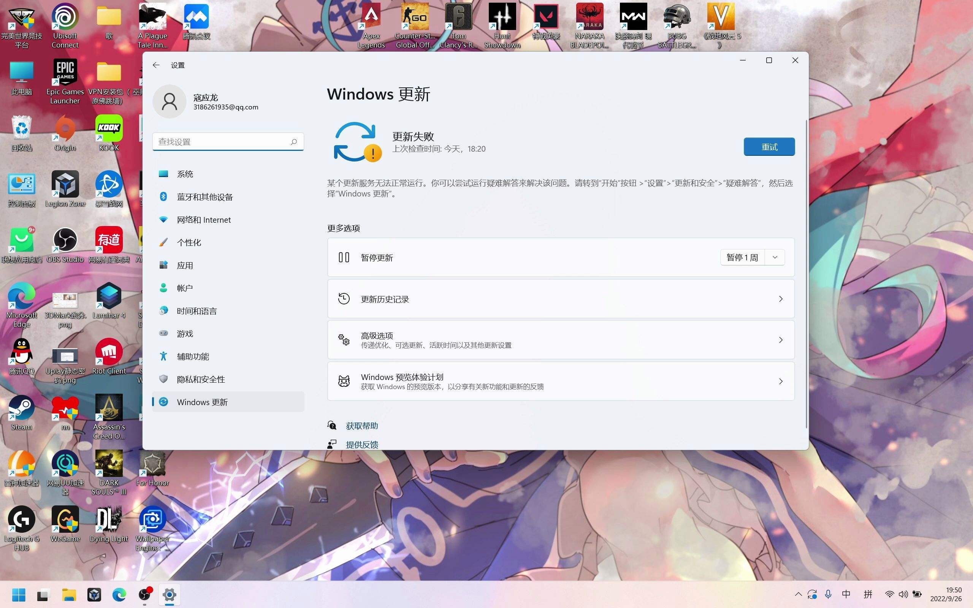973x608 pixels.
Task: Select the KOOK desktop icon
Action: click(109, 133)
